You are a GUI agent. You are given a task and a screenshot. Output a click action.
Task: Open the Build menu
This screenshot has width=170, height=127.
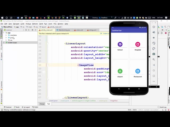41,24
